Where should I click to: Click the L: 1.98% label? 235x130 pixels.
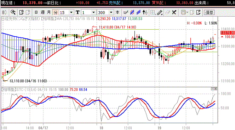211,23
